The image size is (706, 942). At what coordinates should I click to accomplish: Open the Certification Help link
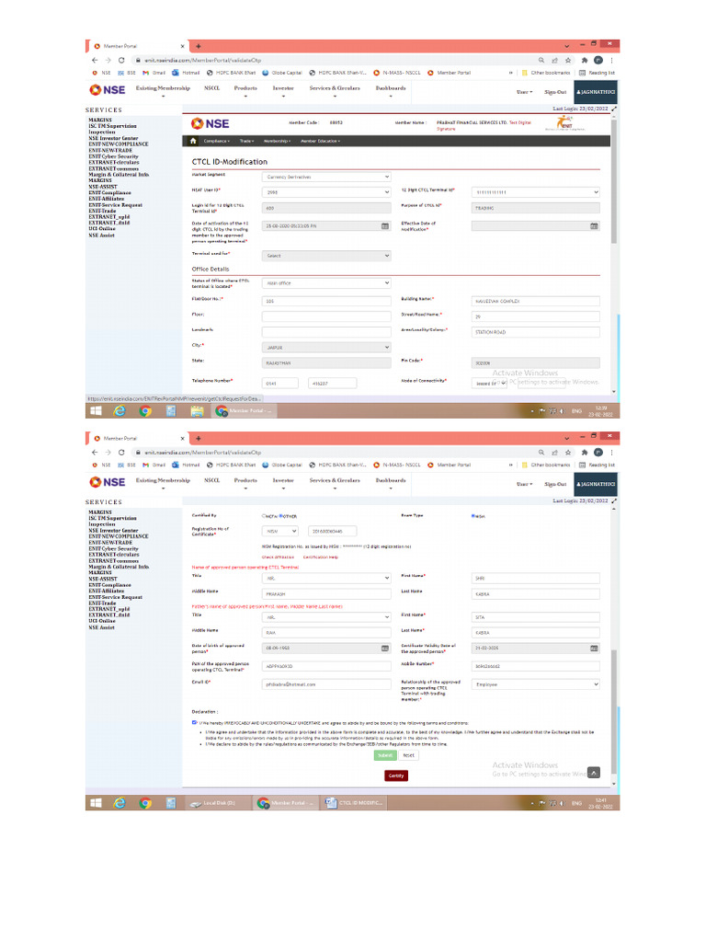[321, 557]
